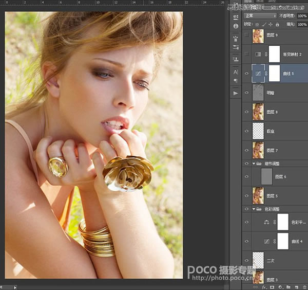Hide the 图层 7 layer
Viewport: 308px width, 290px height.
246,150
